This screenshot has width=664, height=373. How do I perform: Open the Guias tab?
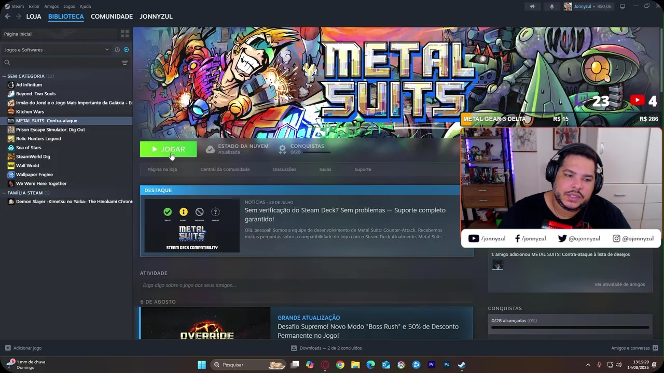pos(325,169)
